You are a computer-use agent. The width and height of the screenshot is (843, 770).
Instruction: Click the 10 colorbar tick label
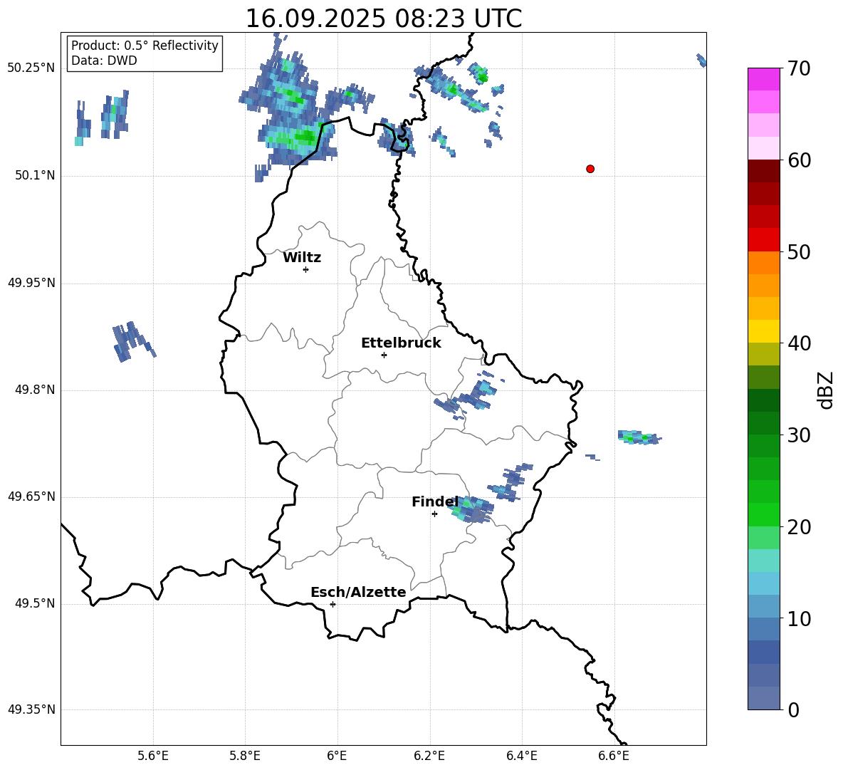pyautogui.click(x=798, y=618)
